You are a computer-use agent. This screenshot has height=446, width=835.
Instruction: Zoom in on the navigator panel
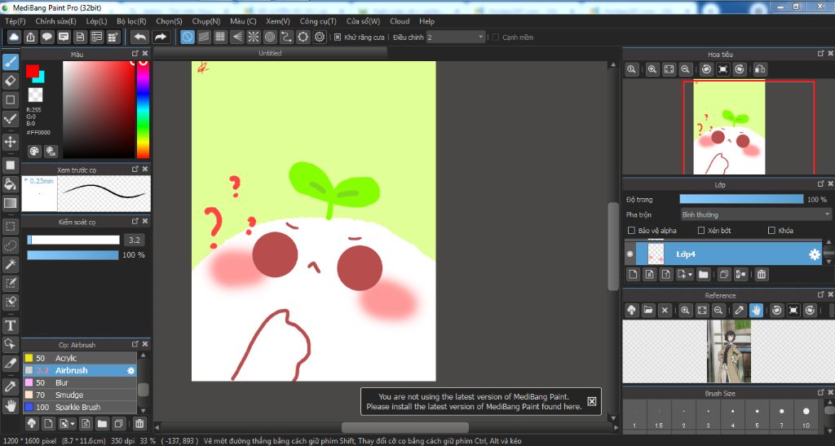click(652, 69)
